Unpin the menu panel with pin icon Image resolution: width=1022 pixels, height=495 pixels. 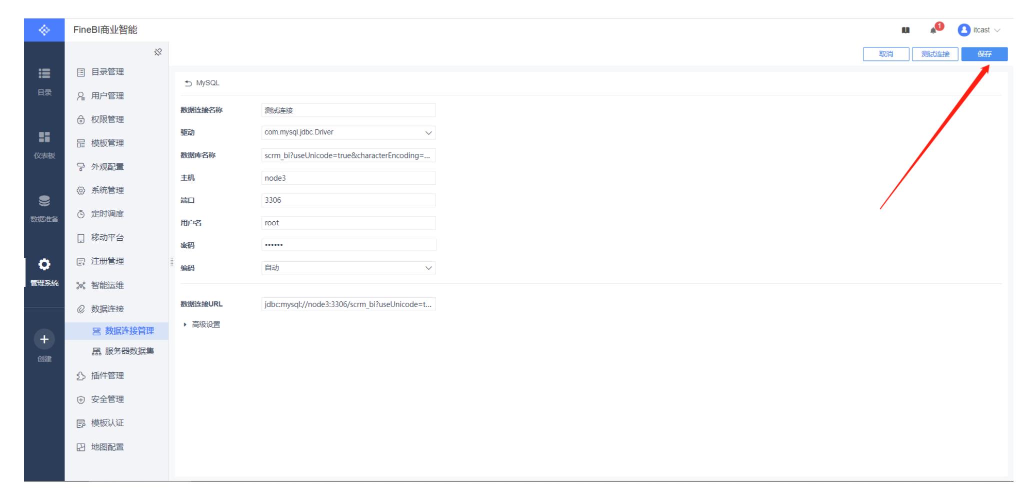158,52
